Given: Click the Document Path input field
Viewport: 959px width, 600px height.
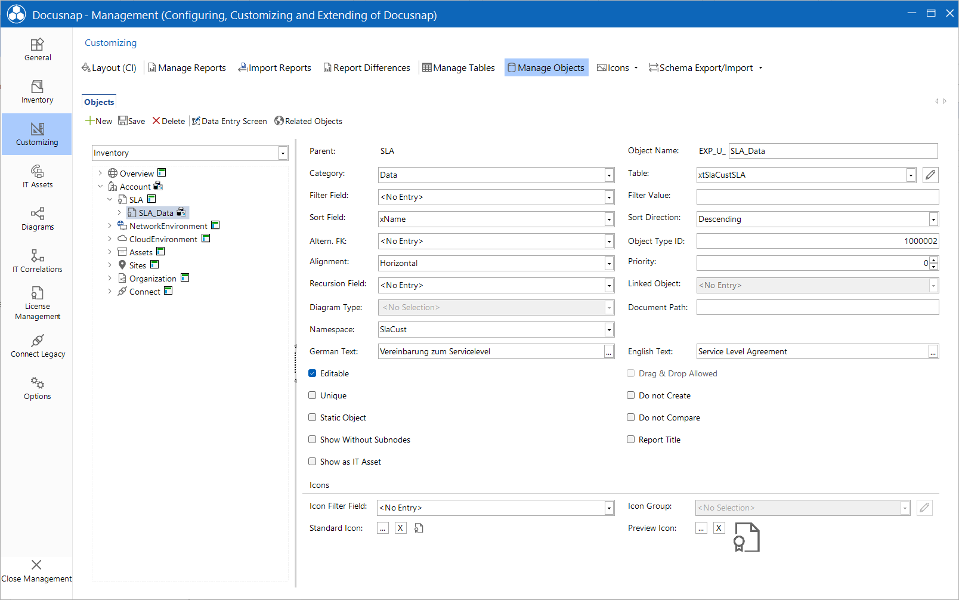Looking at the screenshot, I should tap(818, 307).
